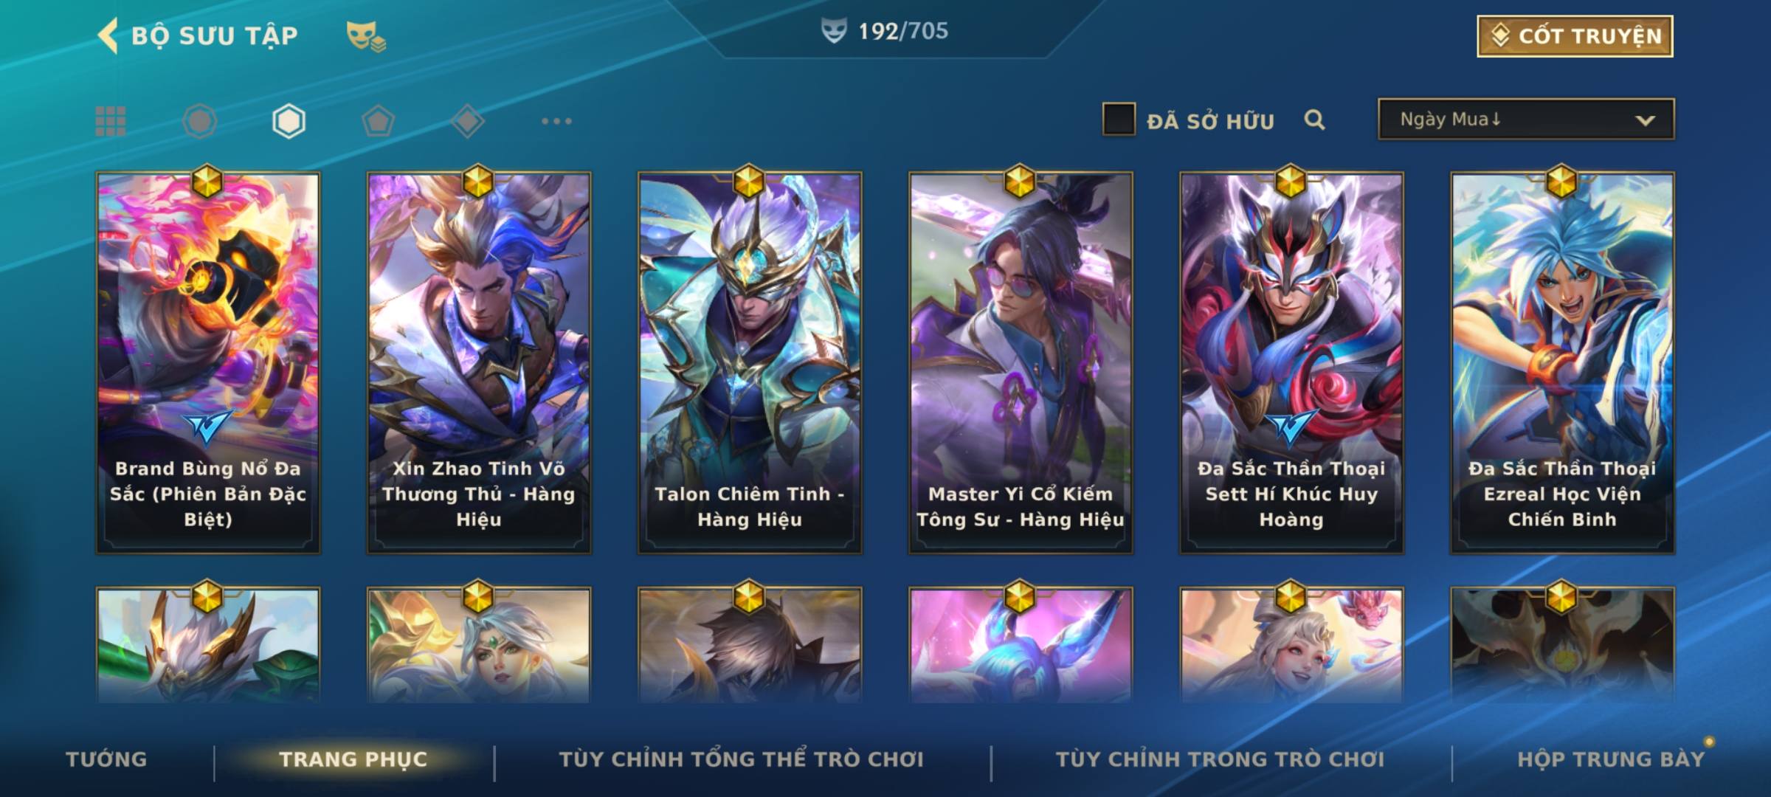Click the Cốt Truyện button
The height and width of the screenshot is (797, 1771).
point(1575,35)
